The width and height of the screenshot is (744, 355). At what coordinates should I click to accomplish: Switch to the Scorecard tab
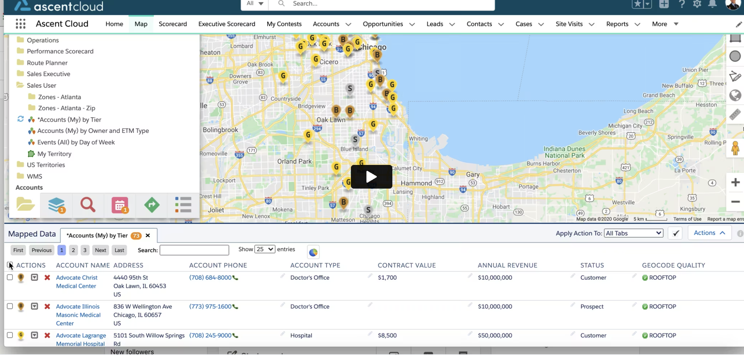tap(173, 24)
